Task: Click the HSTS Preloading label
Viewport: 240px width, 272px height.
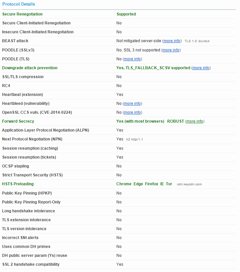Action: [18, 184]
